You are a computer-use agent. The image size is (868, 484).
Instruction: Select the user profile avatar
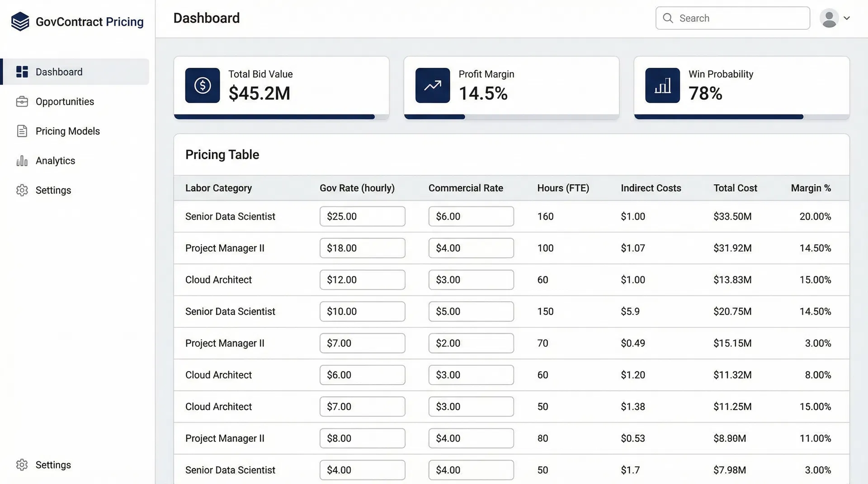pos(829,18)
